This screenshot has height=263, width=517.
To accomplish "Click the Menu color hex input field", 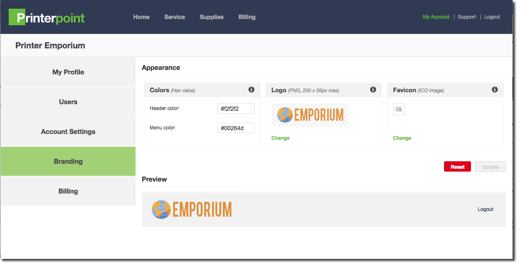I will coord(235,128).
